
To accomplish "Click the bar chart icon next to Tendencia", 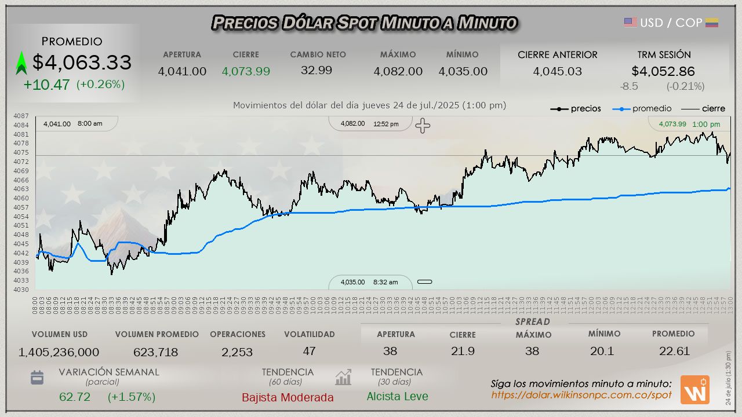I will point(344,379).
